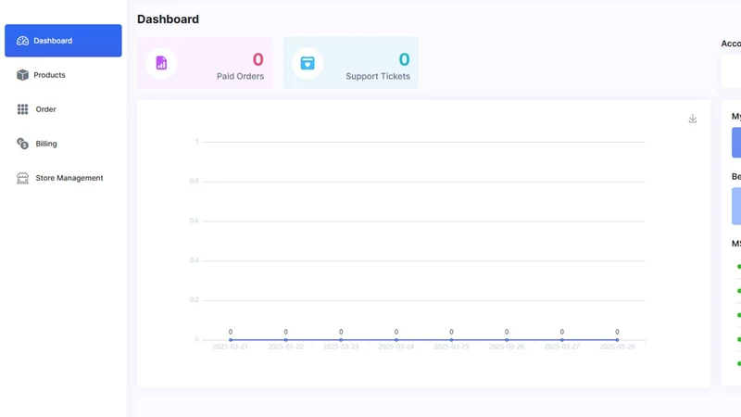Screen dimensions: 741x417
Task: Click the purple Paid Orders report icon
Action: [x=161, y=63]
